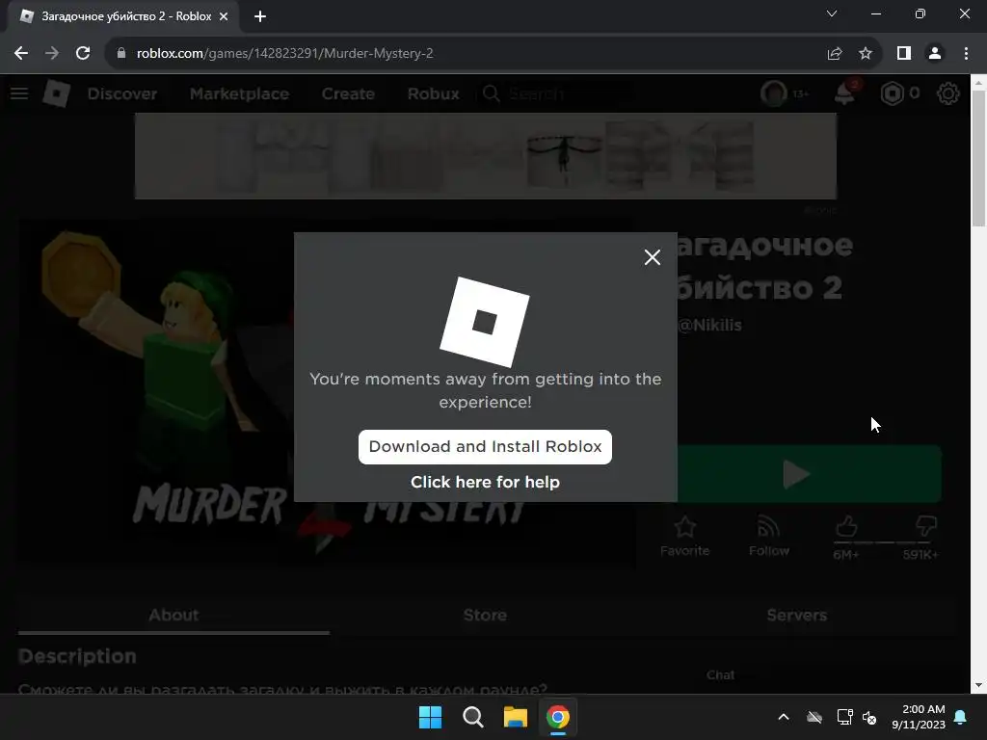Open network tray icon
Image resolution: width=987 pixels, height=740 pixels.
[x=844, y=717]
